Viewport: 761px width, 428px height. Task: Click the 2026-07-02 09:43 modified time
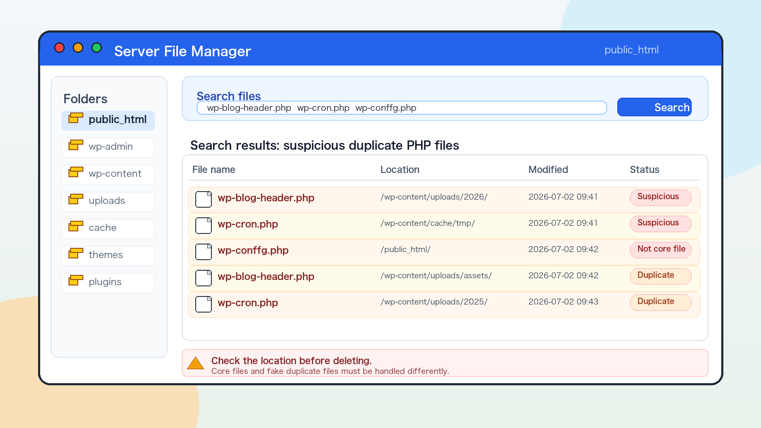coord(563,302)
